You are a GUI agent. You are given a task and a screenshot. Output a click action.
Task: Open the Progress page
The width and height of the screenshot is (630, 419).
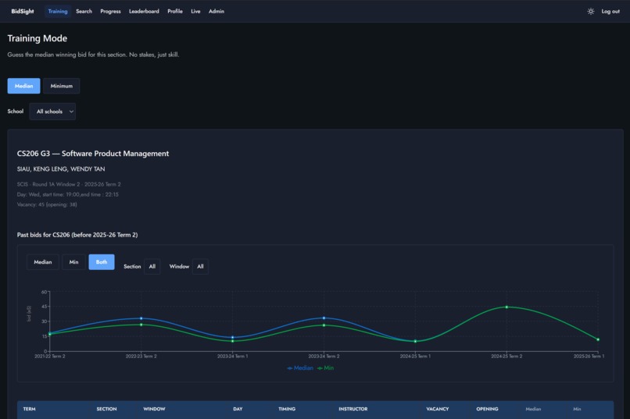[110, 11]
